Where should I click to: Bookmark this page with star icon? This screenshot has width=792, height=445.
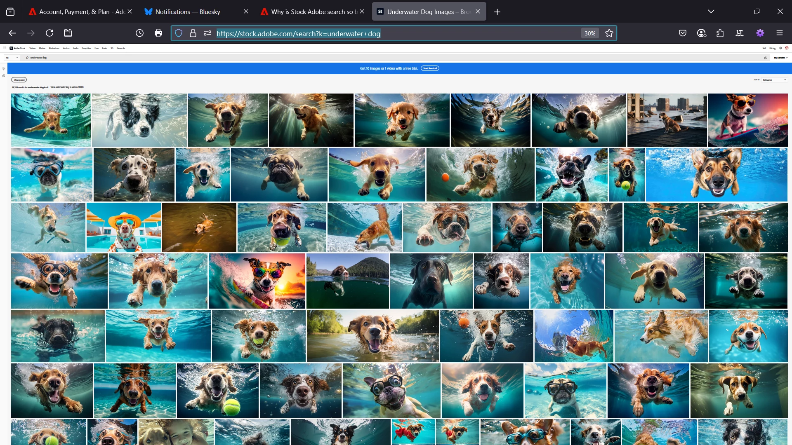pyautogui.click(x=609, y=33)
